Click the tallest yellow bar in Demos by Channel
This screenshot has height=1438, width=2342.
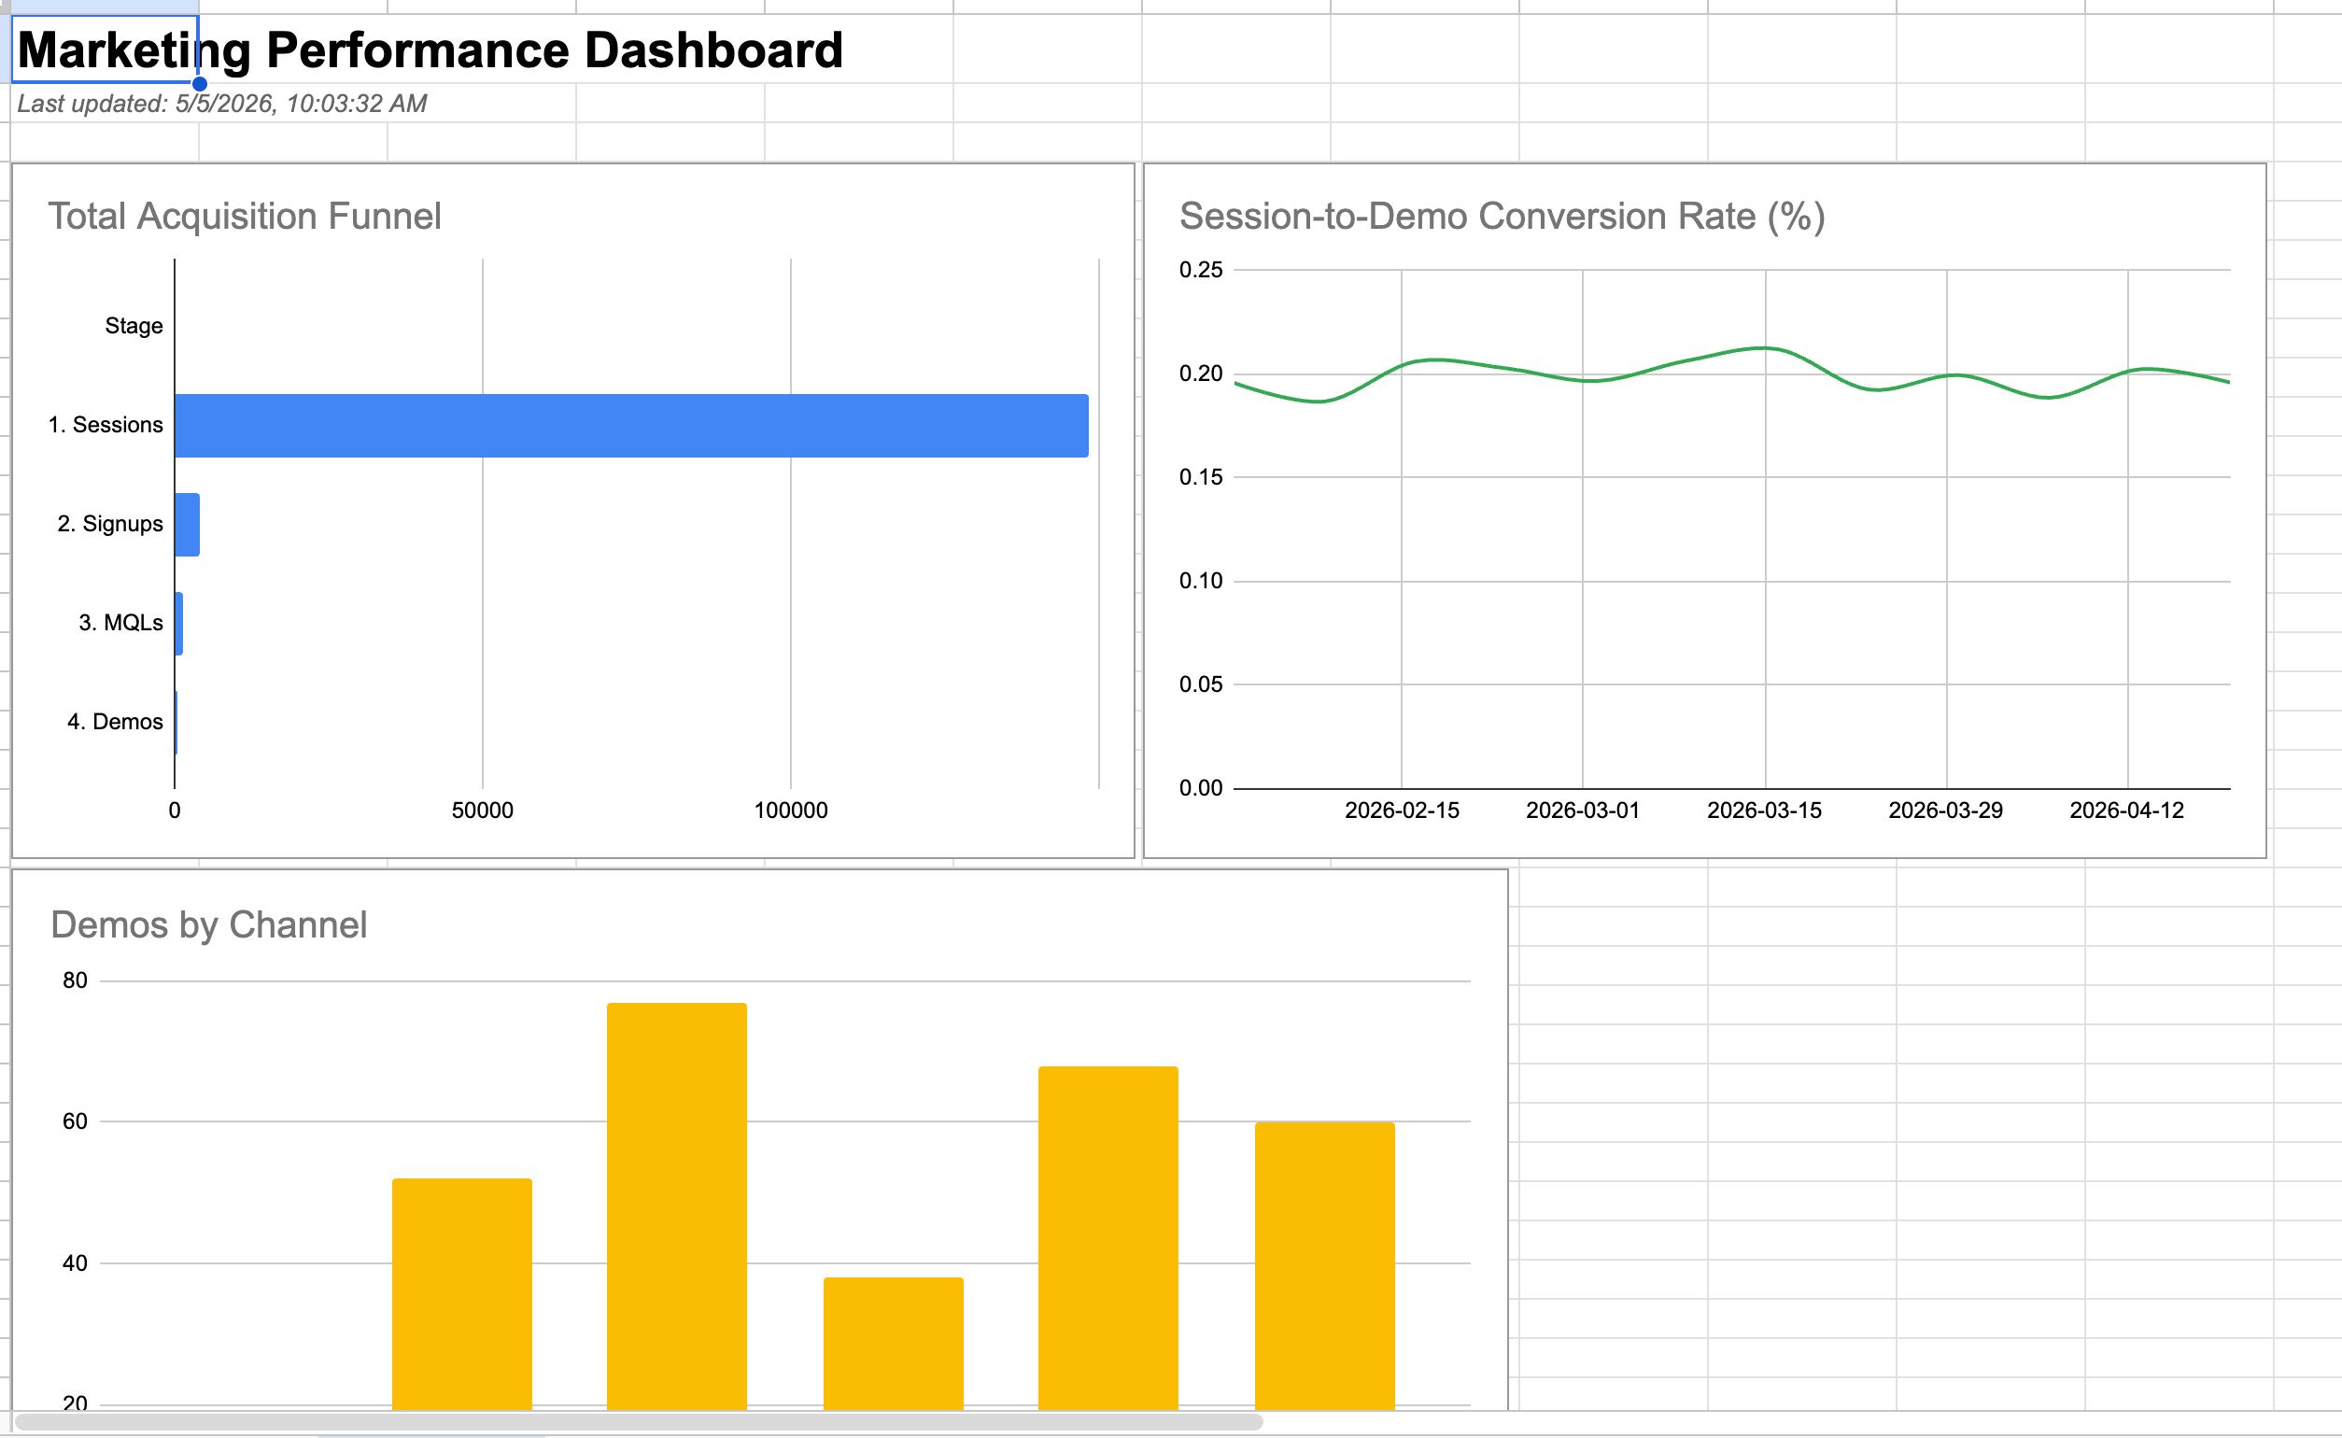(x=677, y=1205)
